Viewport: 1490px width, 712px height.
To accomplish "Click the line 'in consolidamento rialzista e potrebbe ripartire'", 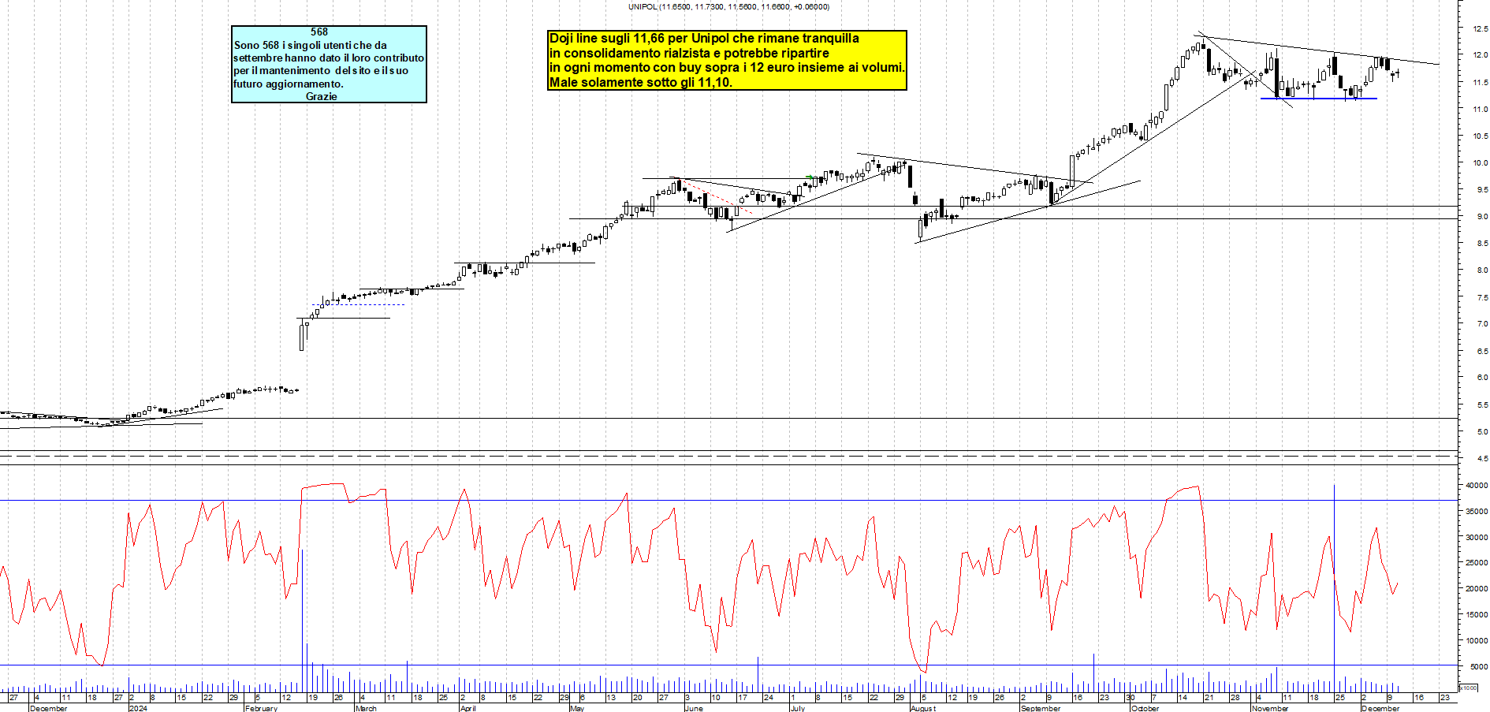I will click(x=689, y=53).
